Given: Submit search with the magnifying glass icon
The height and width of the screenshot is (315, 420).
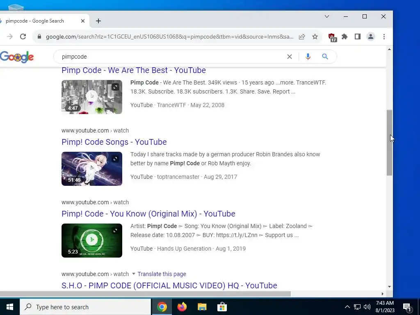Looking at the screenshot, I should 325,57.
